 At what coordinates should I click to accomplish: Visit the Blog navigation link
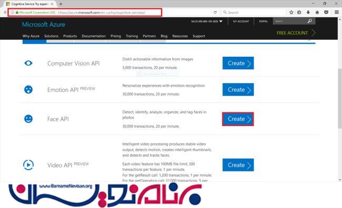164,36
